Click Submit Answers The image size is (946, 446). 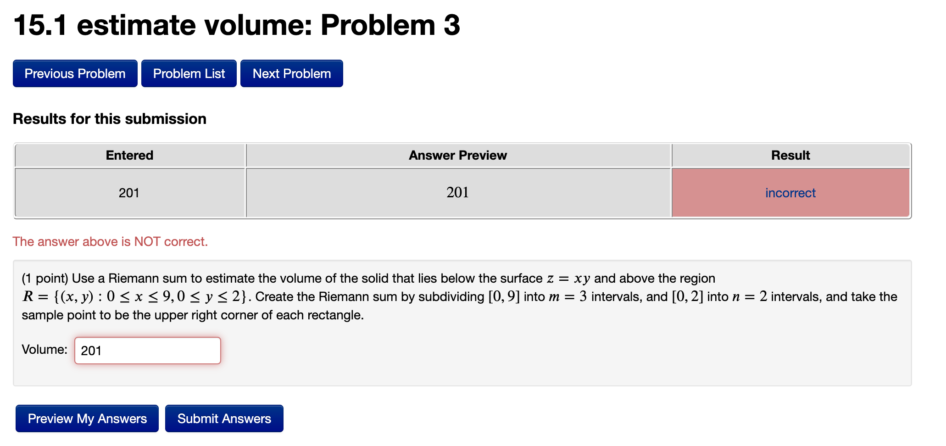(x=224, y=418)
